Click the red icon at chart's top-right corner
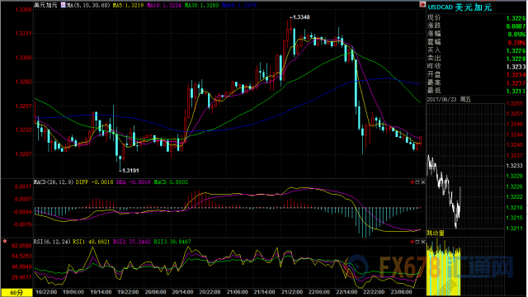The image size is (528, 297). pos(422,4)
